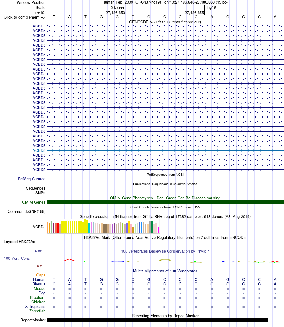
Task: Click the 'RefSeq genes from NCBI' title
Action: pos(165,175)
